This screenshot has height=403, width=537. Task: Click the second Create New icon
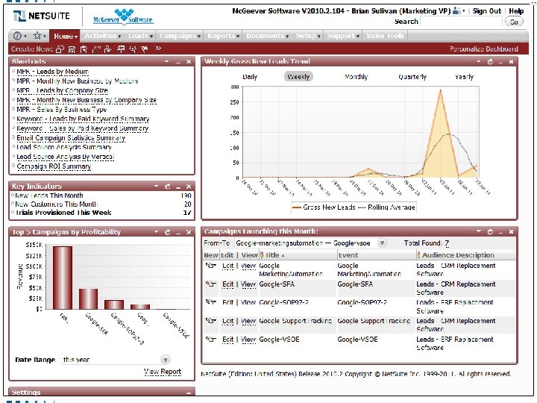click(x=72, y=49)
